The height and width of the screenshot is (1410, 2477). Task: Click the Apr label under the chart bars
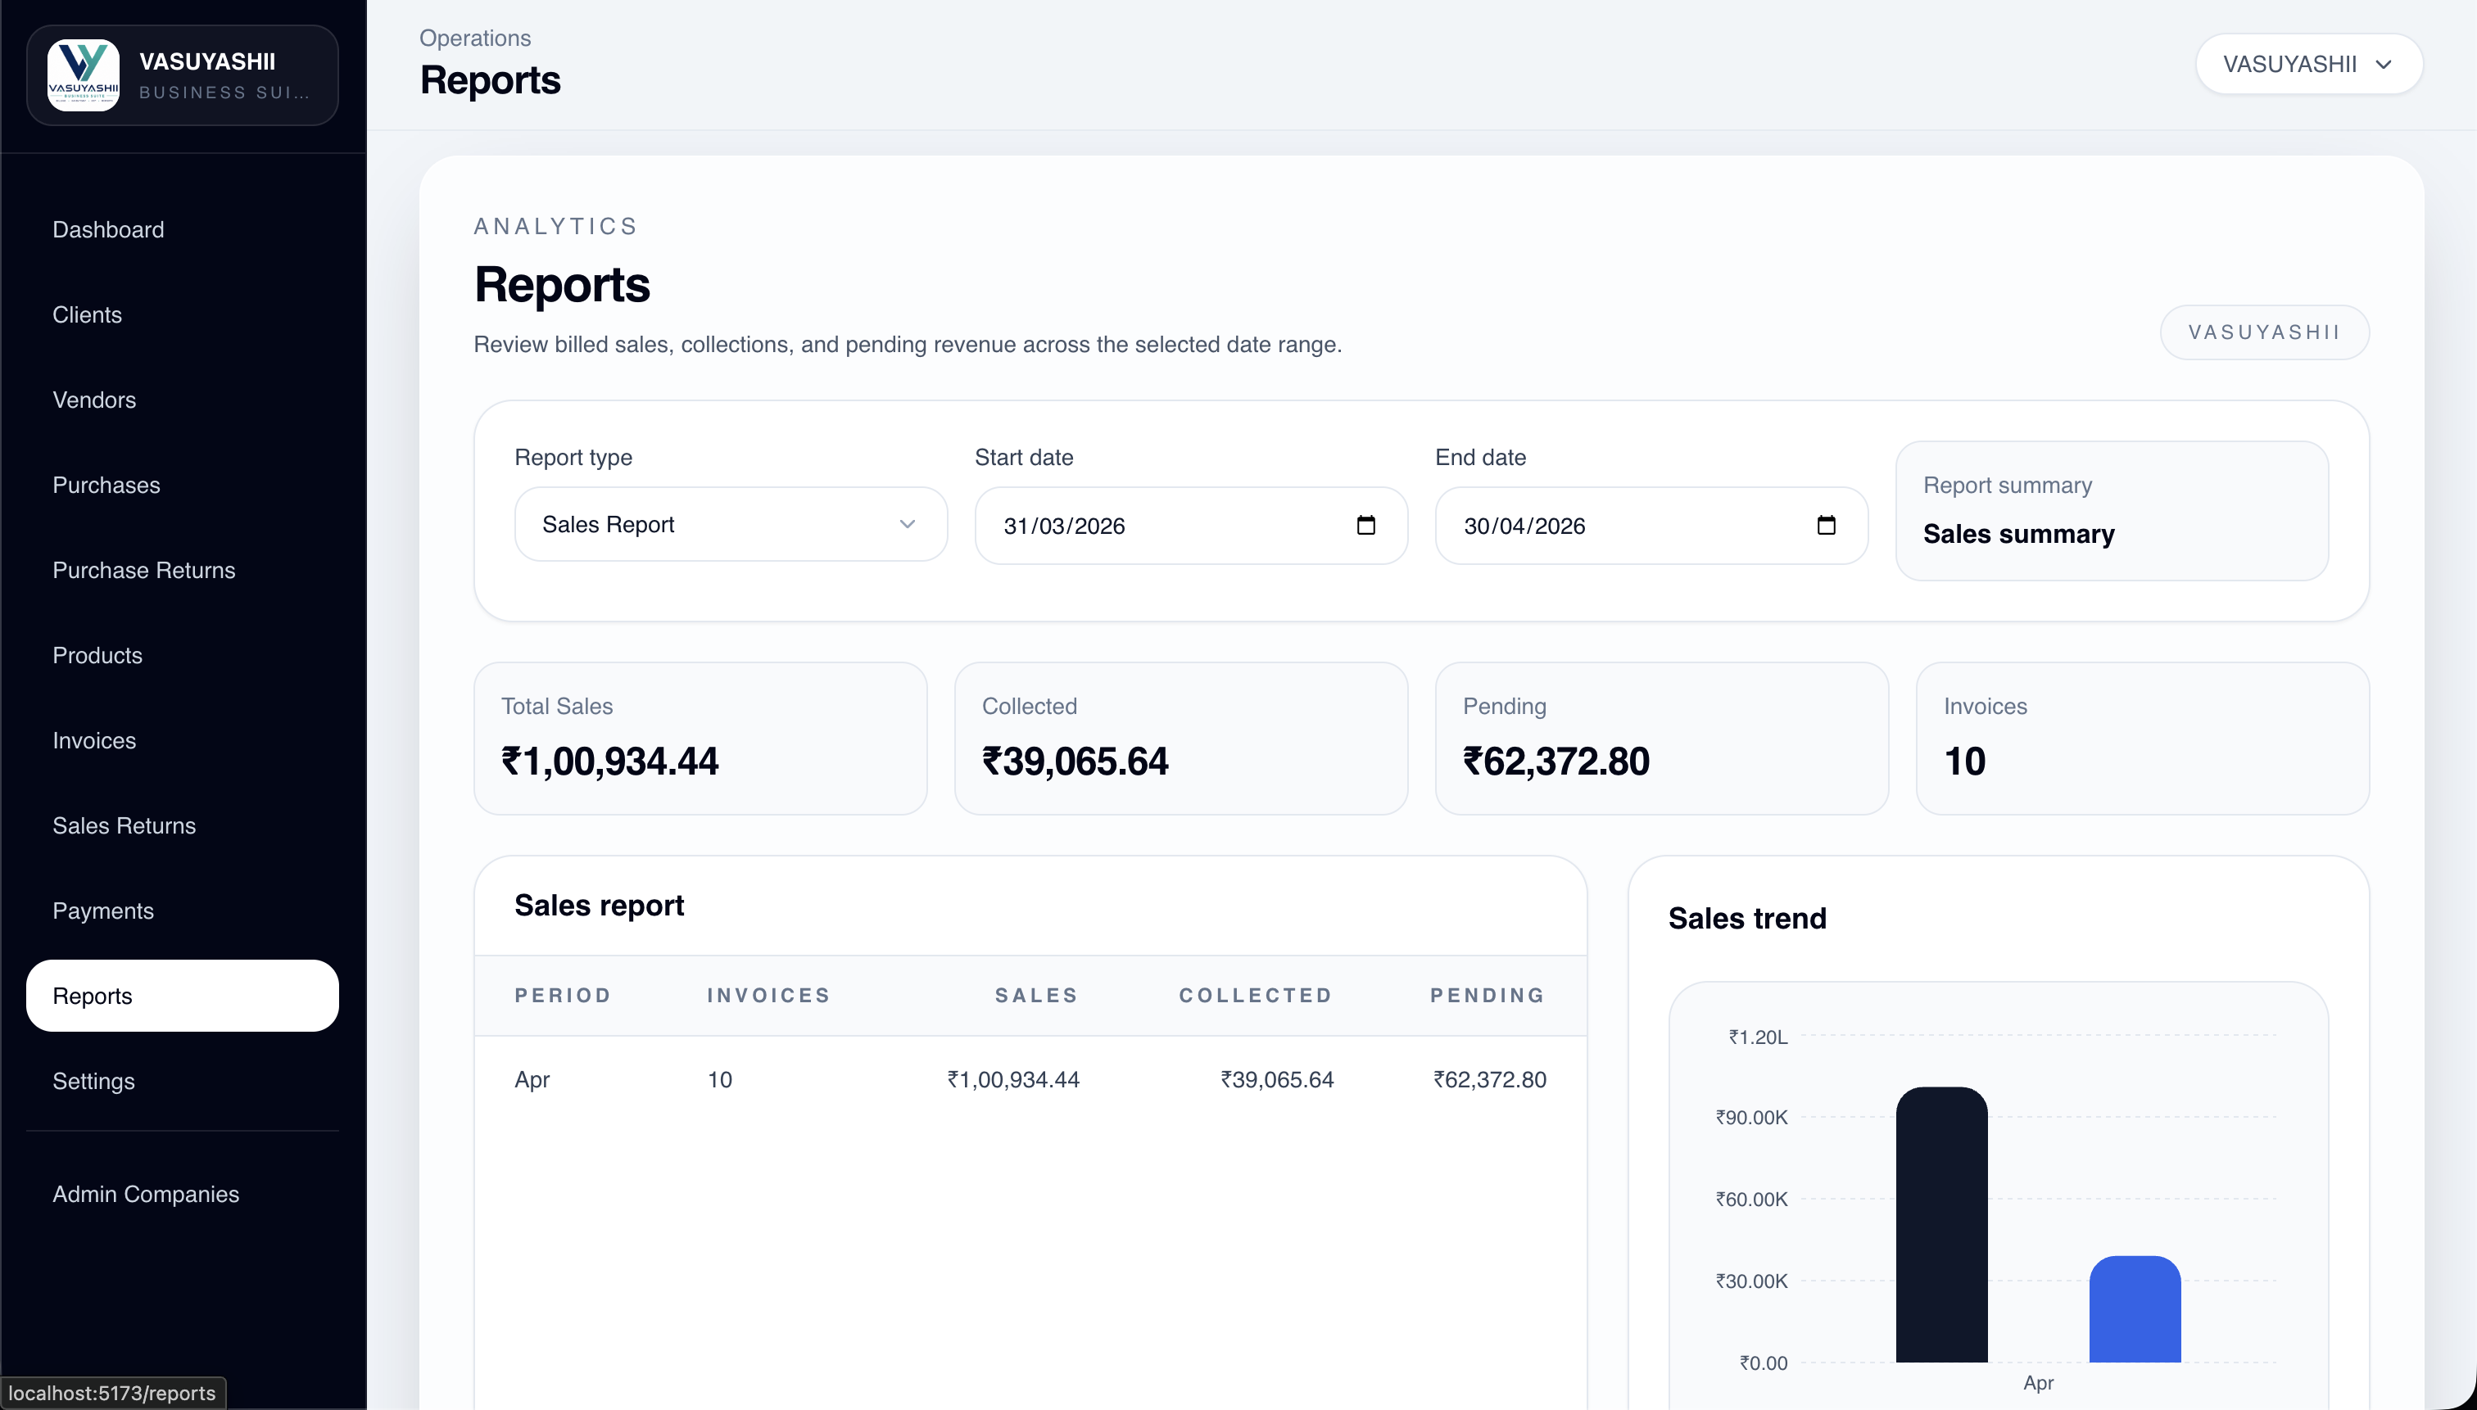2038,1382
